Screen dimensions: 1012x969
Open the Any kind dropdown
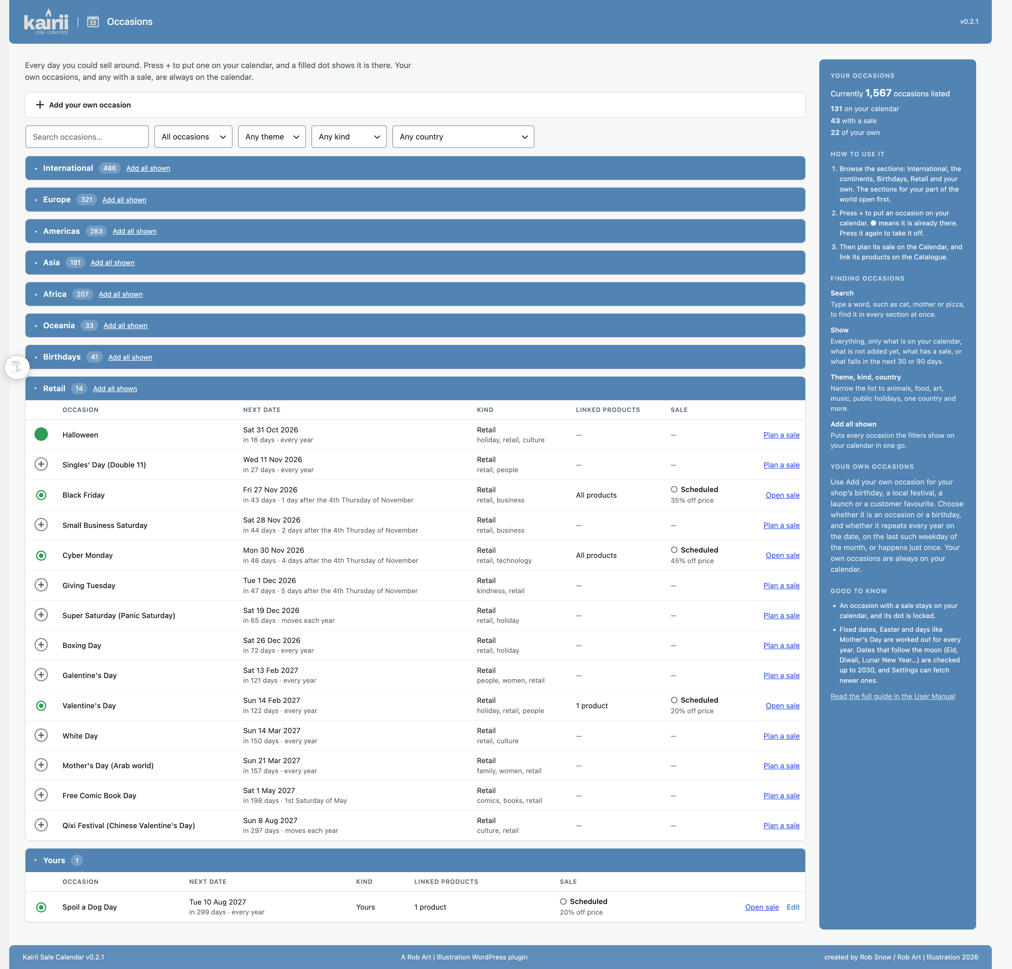click(349, 137)
